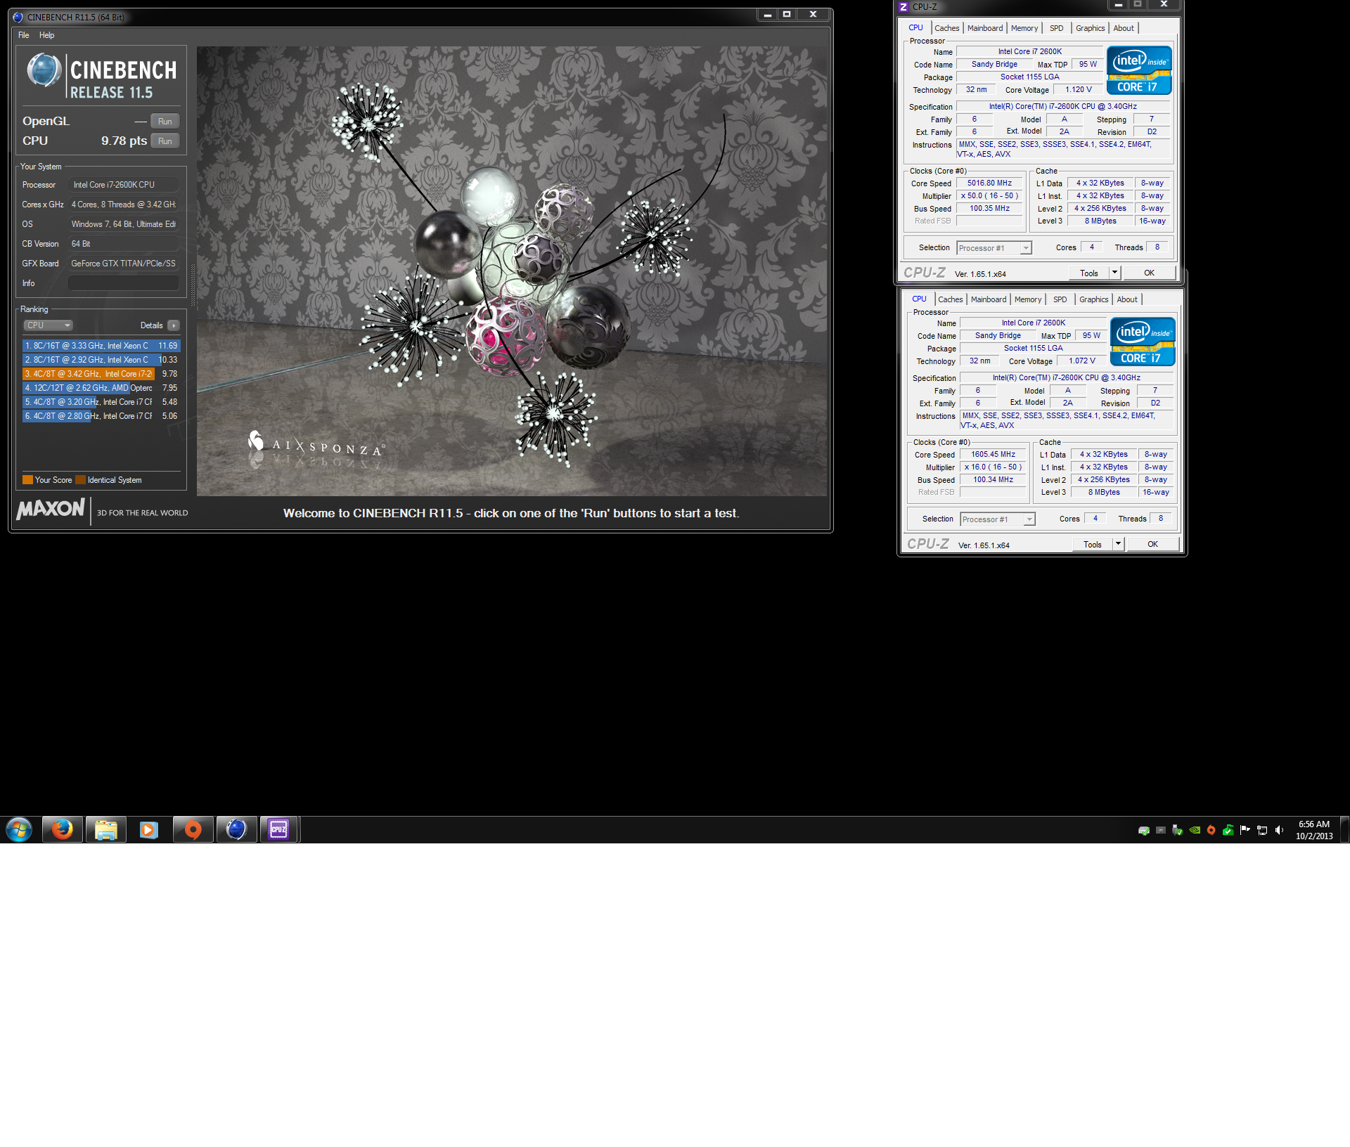Click the brown Identical System legend swatch
This screenshot has height=1147, width=1350.
click(80, 480)
